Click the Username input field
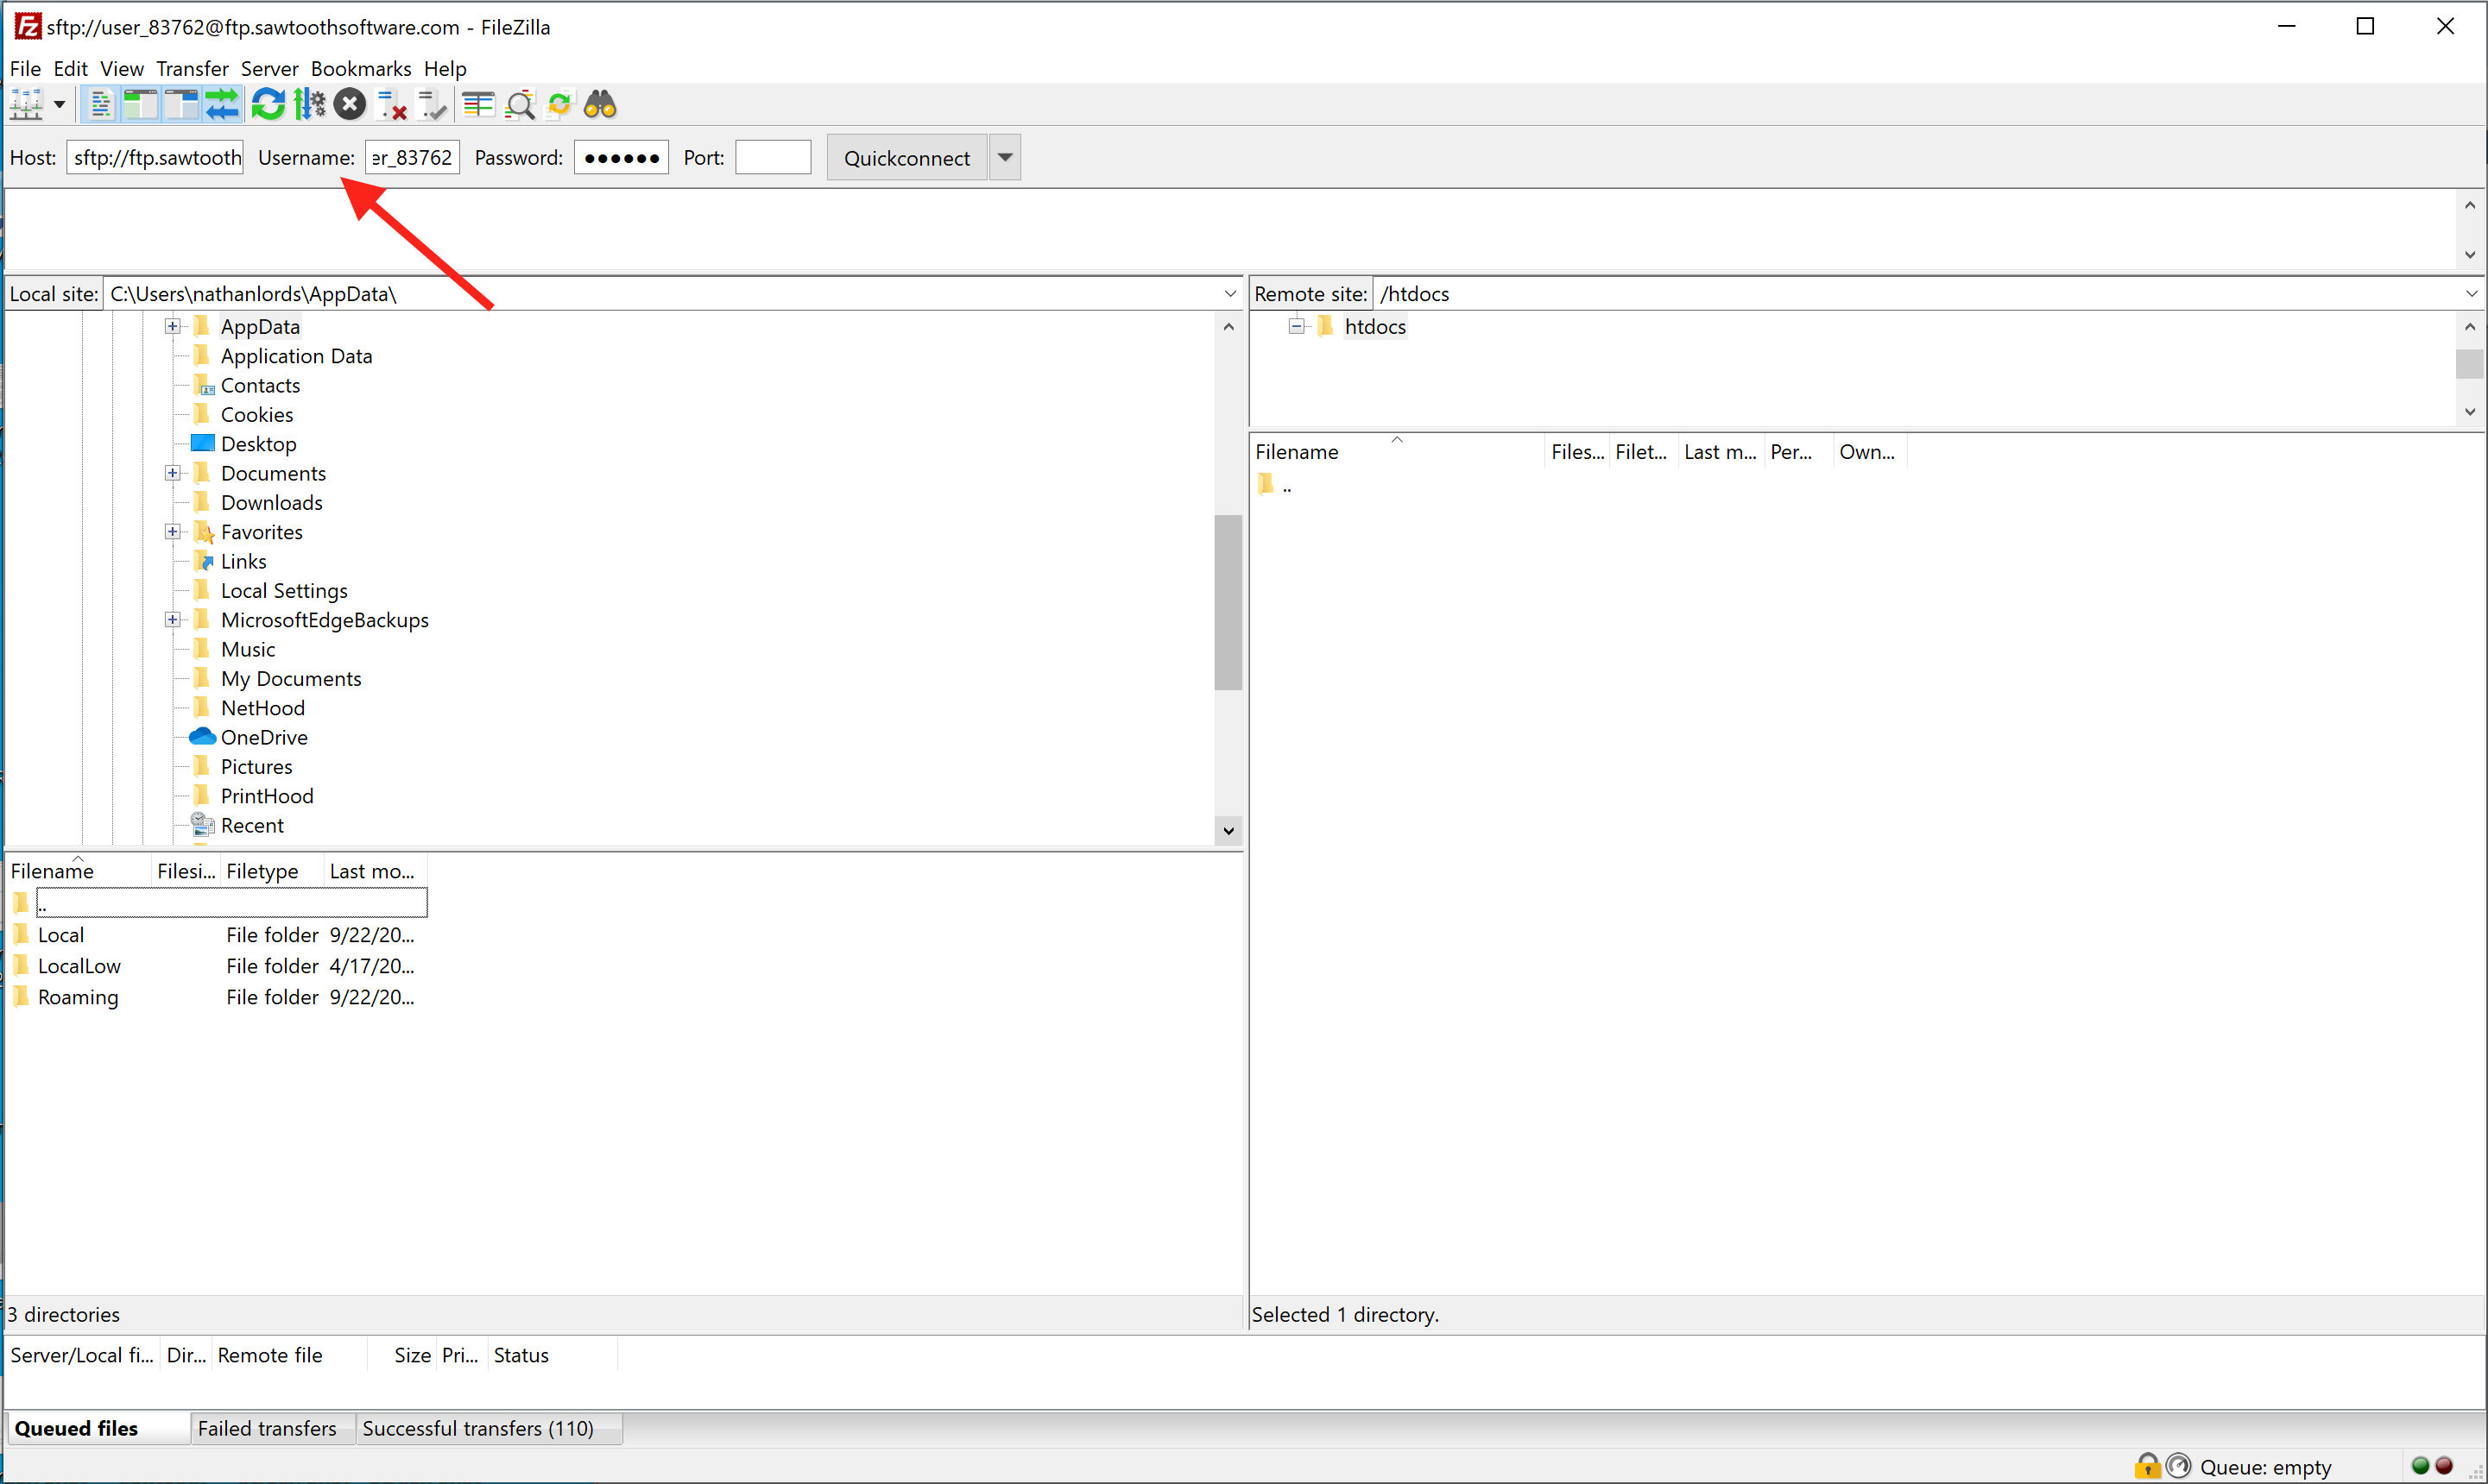 click(x=410, y=157)
